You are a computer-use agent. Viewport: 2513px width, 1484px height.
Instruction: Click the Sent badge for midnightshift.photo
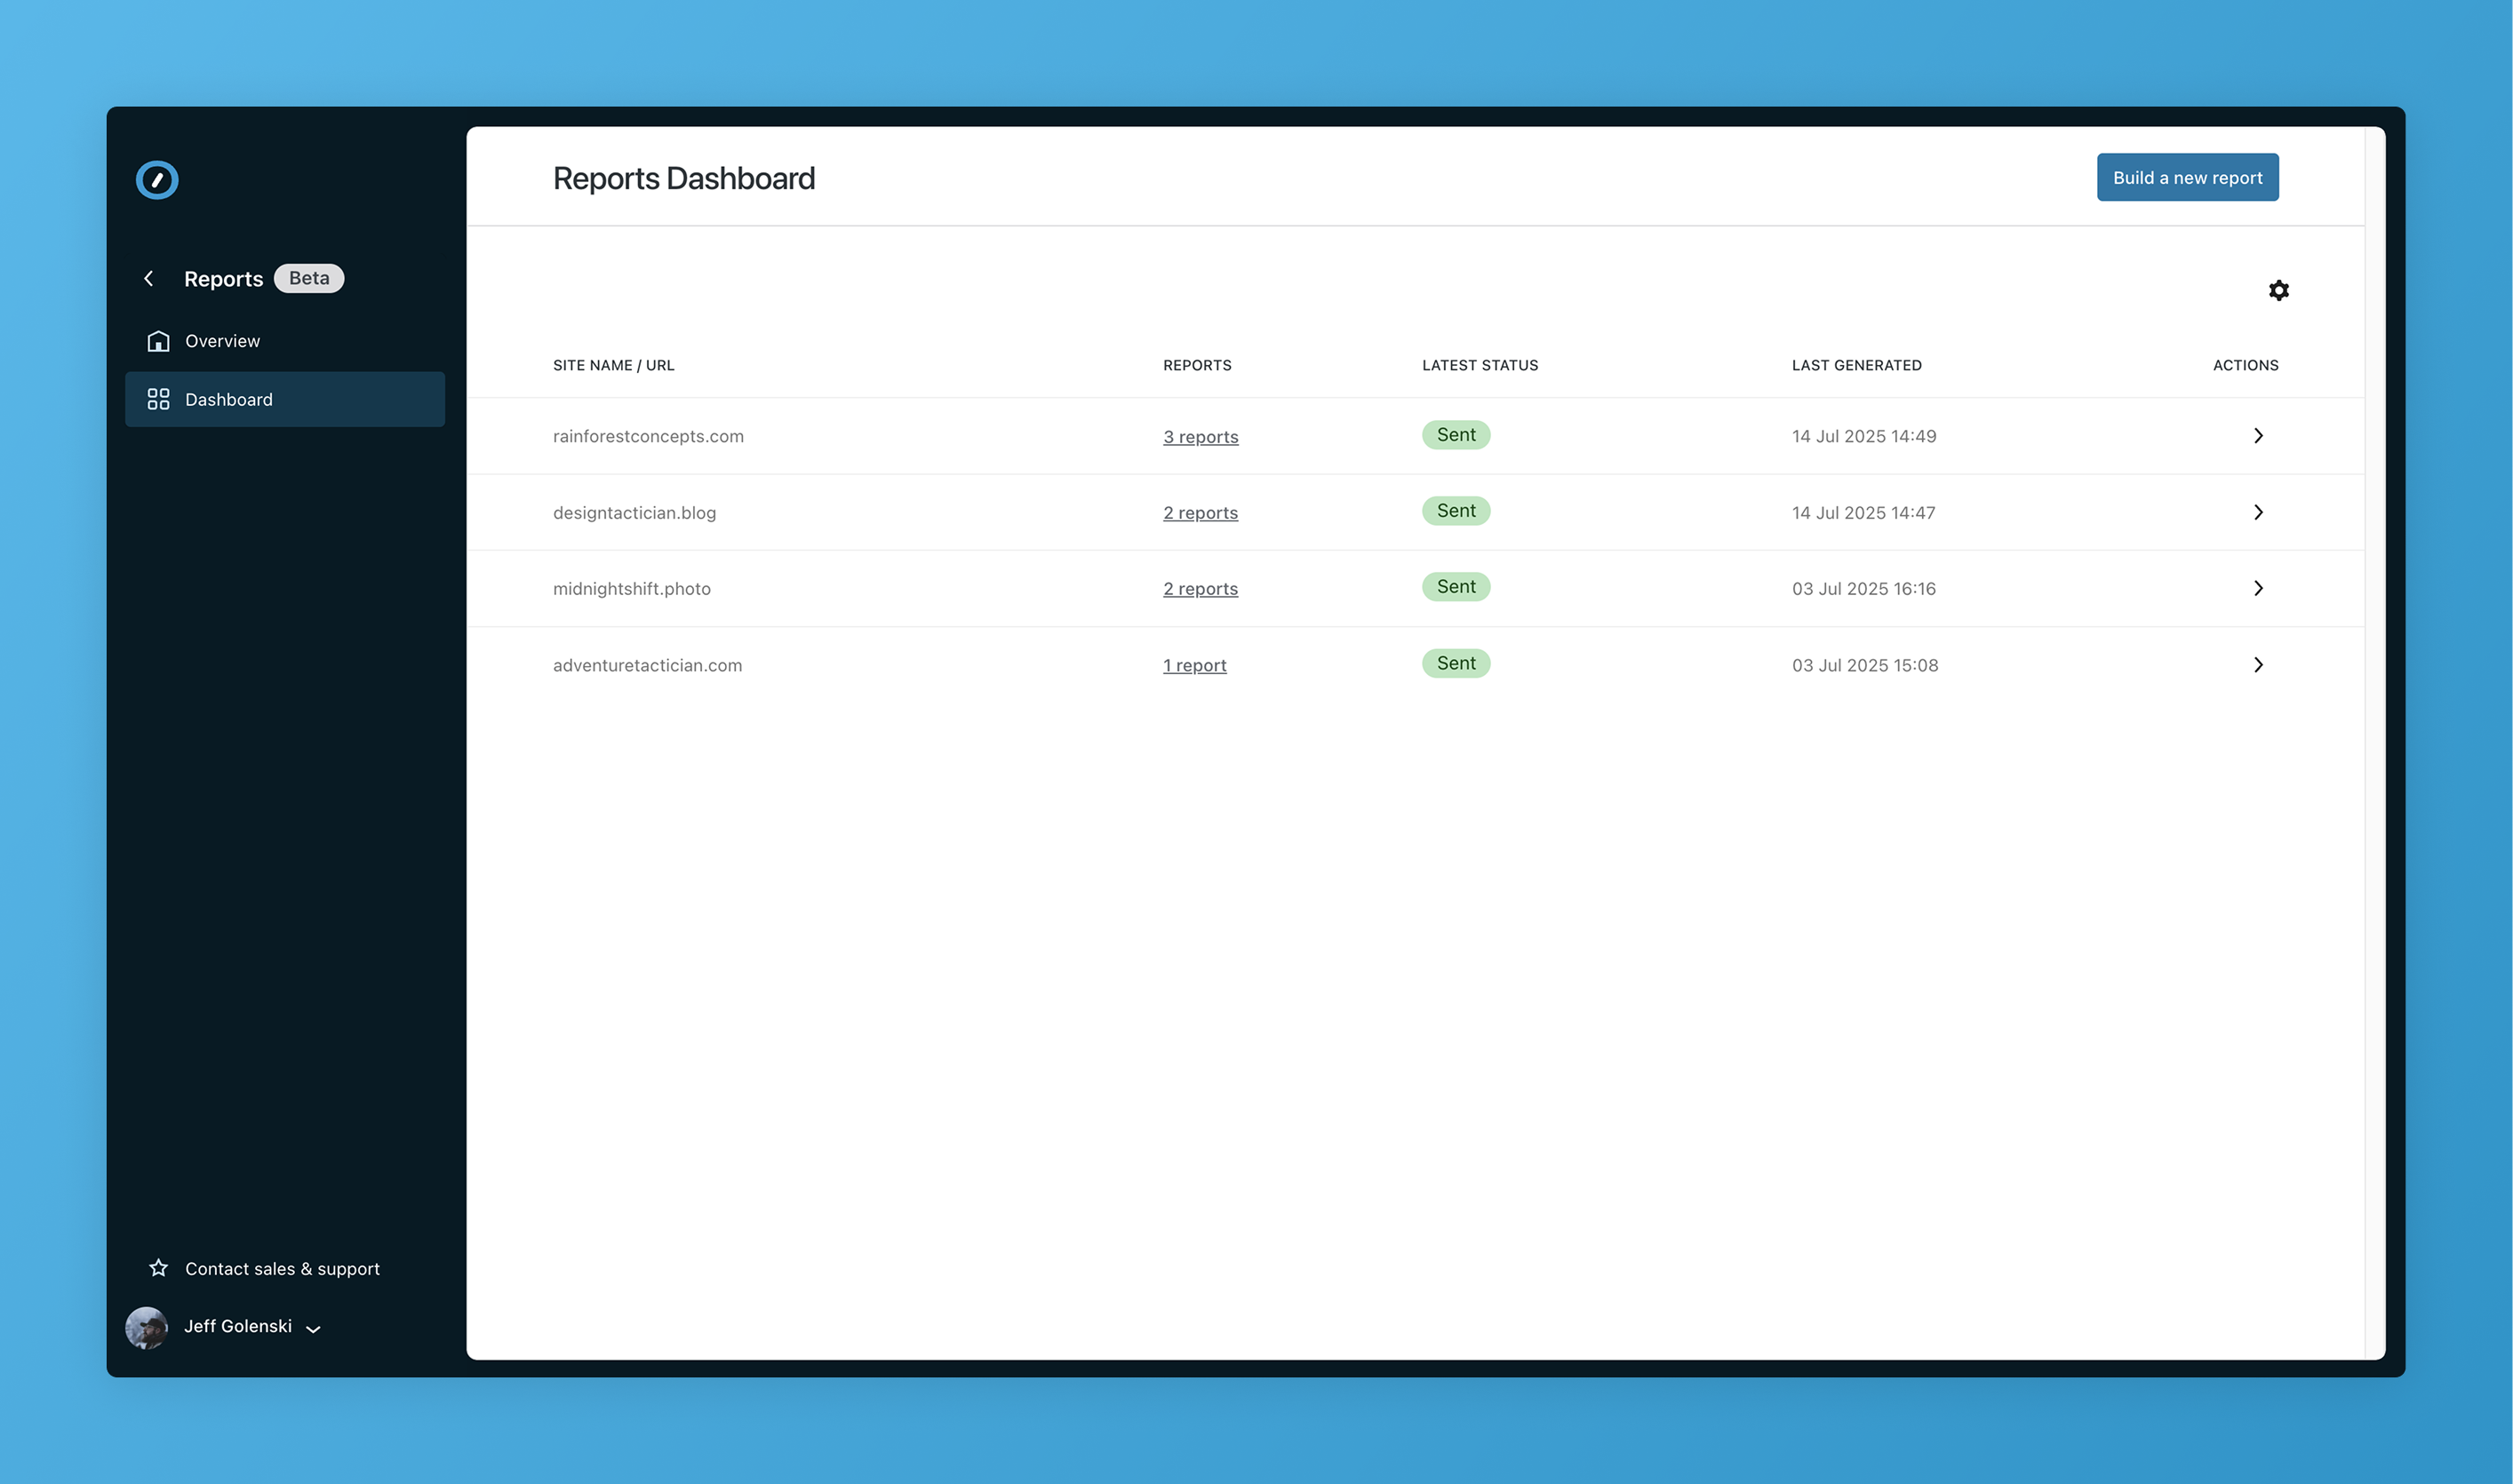coord(1456,587)
